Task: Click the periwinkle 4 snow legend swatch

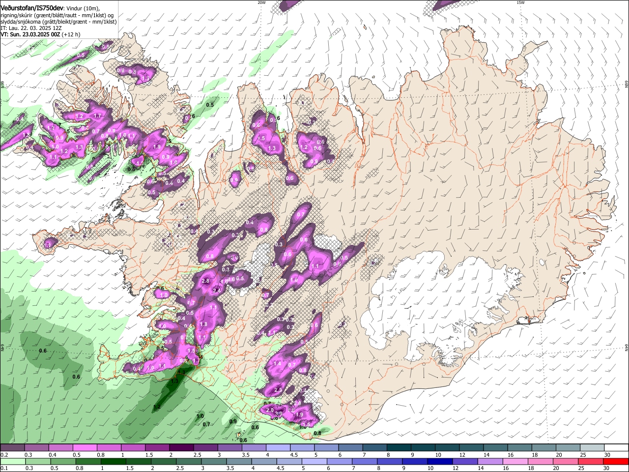Action: pos(278,448)
